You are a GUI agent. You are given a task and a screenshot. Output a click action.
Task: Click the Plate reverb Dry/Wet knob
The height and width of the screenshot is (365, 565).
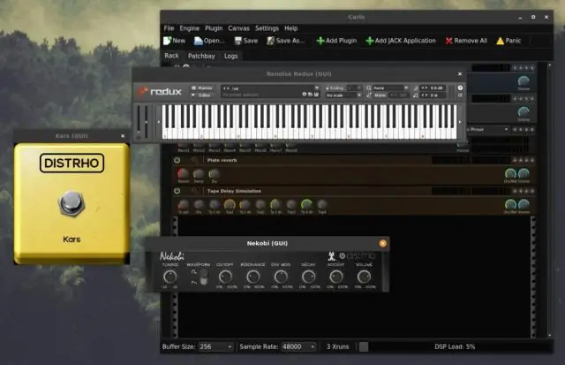(510, 174)
